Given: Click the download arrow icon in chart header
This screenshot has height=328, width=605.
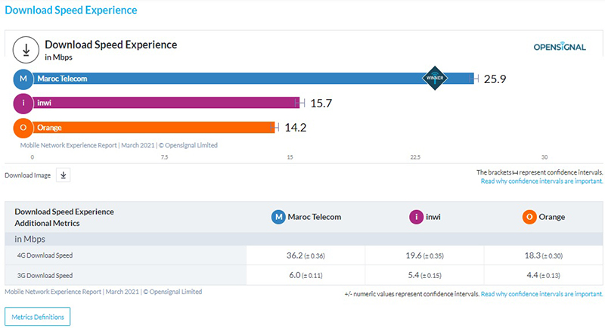Looking at the screenshot, I should pos(26,50).
